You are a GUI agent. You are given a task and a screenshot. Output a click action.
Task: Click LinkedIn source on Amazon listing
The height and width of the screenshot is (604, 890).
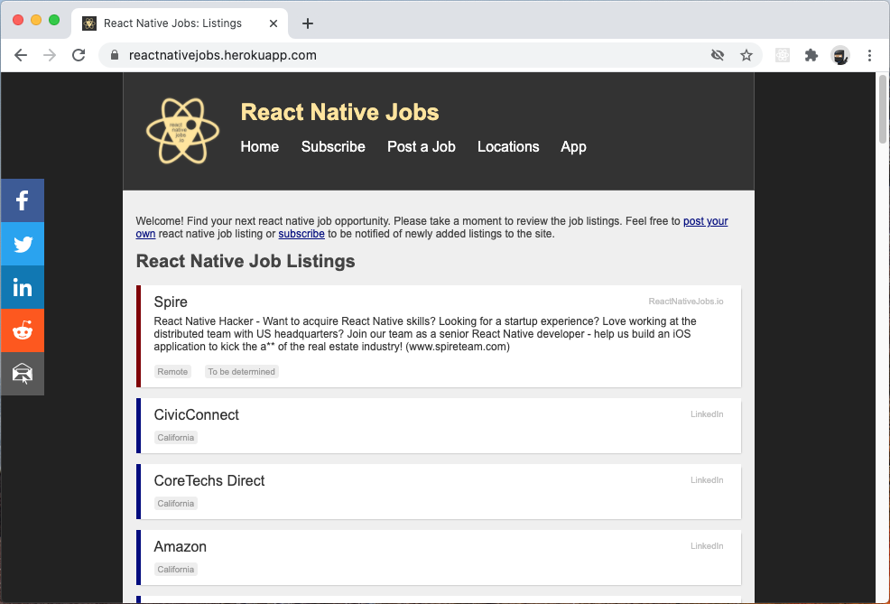tap(707, 546)
